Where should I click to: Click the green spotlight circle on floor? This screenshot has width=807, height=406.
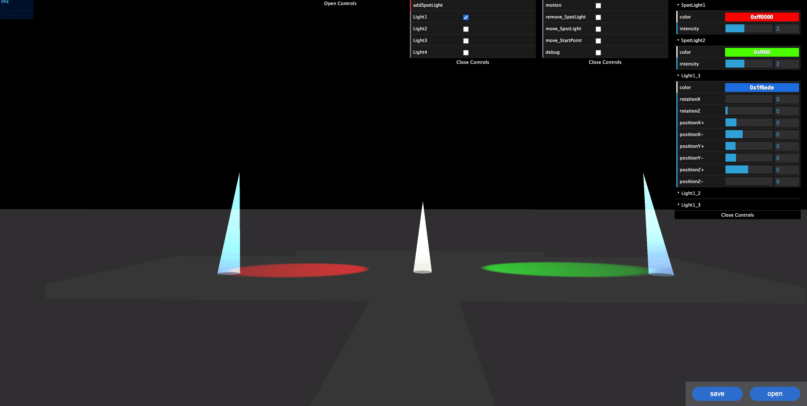(563, 269)
